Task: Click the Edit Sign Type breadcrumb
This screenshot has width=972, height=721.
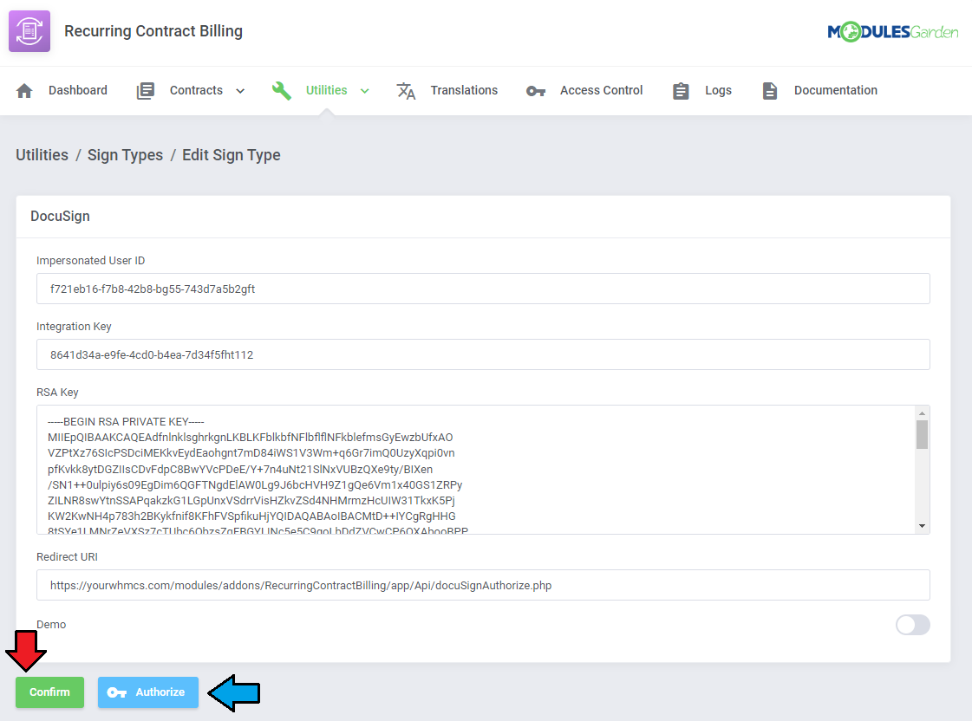Action: (232, 155)
